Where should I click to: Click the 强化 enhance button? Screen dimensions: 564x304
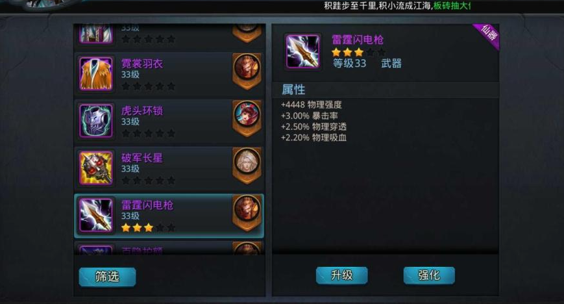[x=429, y=275]
